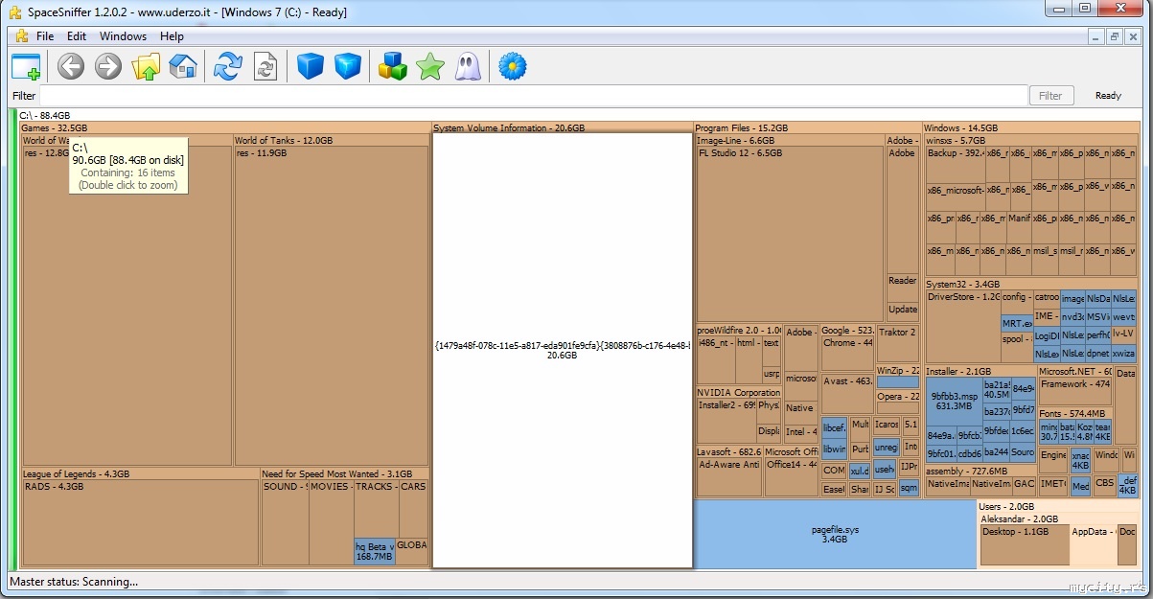The width and height of the screenshot is (1153, 599).
Task: Select the Chrome folder block under Google
Action: tap(847, 354)
